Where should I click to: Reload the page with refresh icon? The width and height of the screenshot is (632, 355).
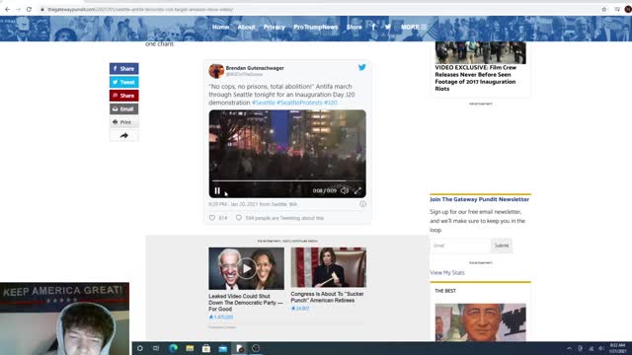(x=29, y=9)
